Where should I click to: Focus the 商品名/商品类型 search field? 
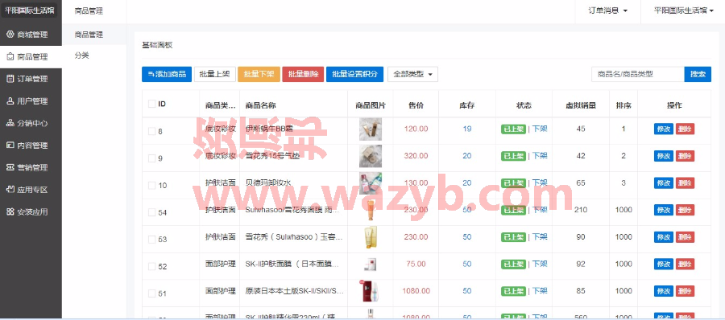[x=638, y=74]
